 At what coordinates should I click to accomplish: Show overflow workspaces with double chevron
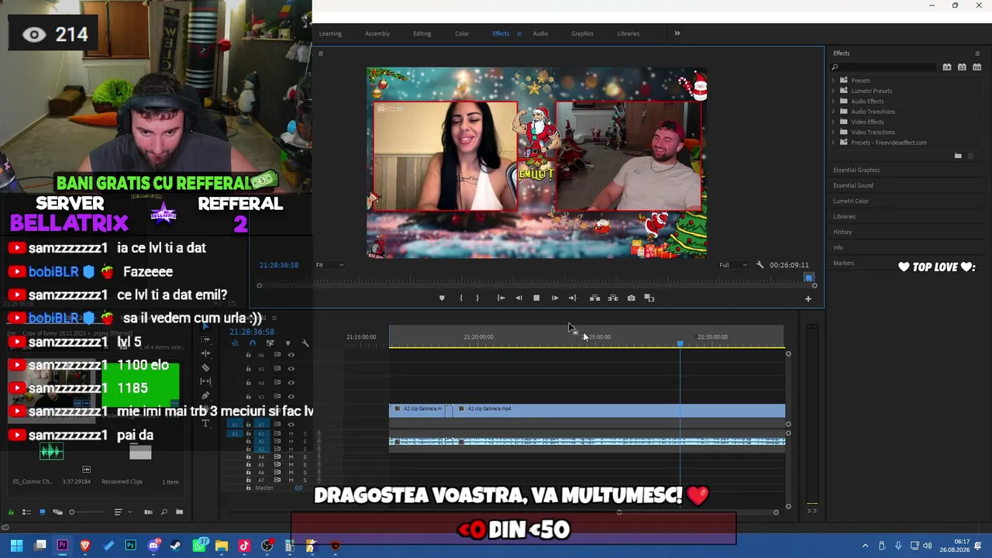coord(677,33)
